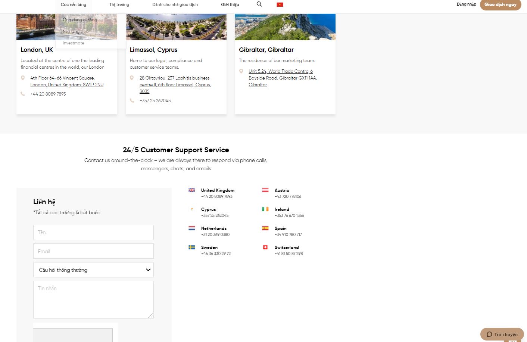The width and height of the screenshot is (527, 342).
Task: Click Netherlands number +31 20 369 0380
Action: (215, 234)
